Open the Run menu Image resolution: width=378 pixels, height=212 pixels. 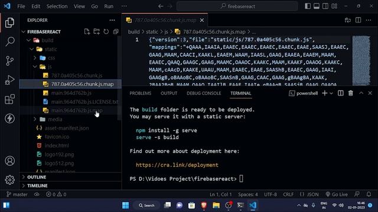(x=109, y=6)
